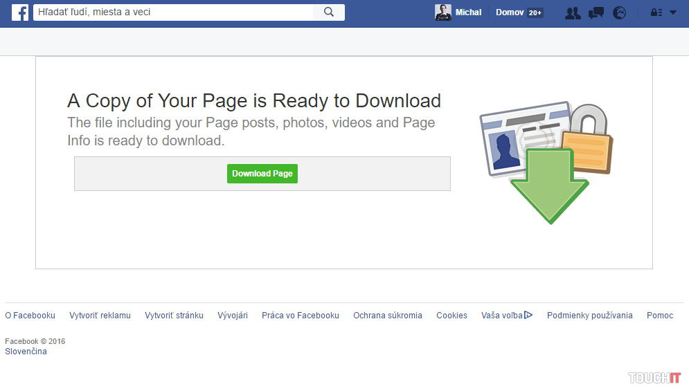Click the search field 'Hľadať ľudí, miesta a veci'
The height and width of the screenshot is (391, 689).
click(x=174, y=12)
